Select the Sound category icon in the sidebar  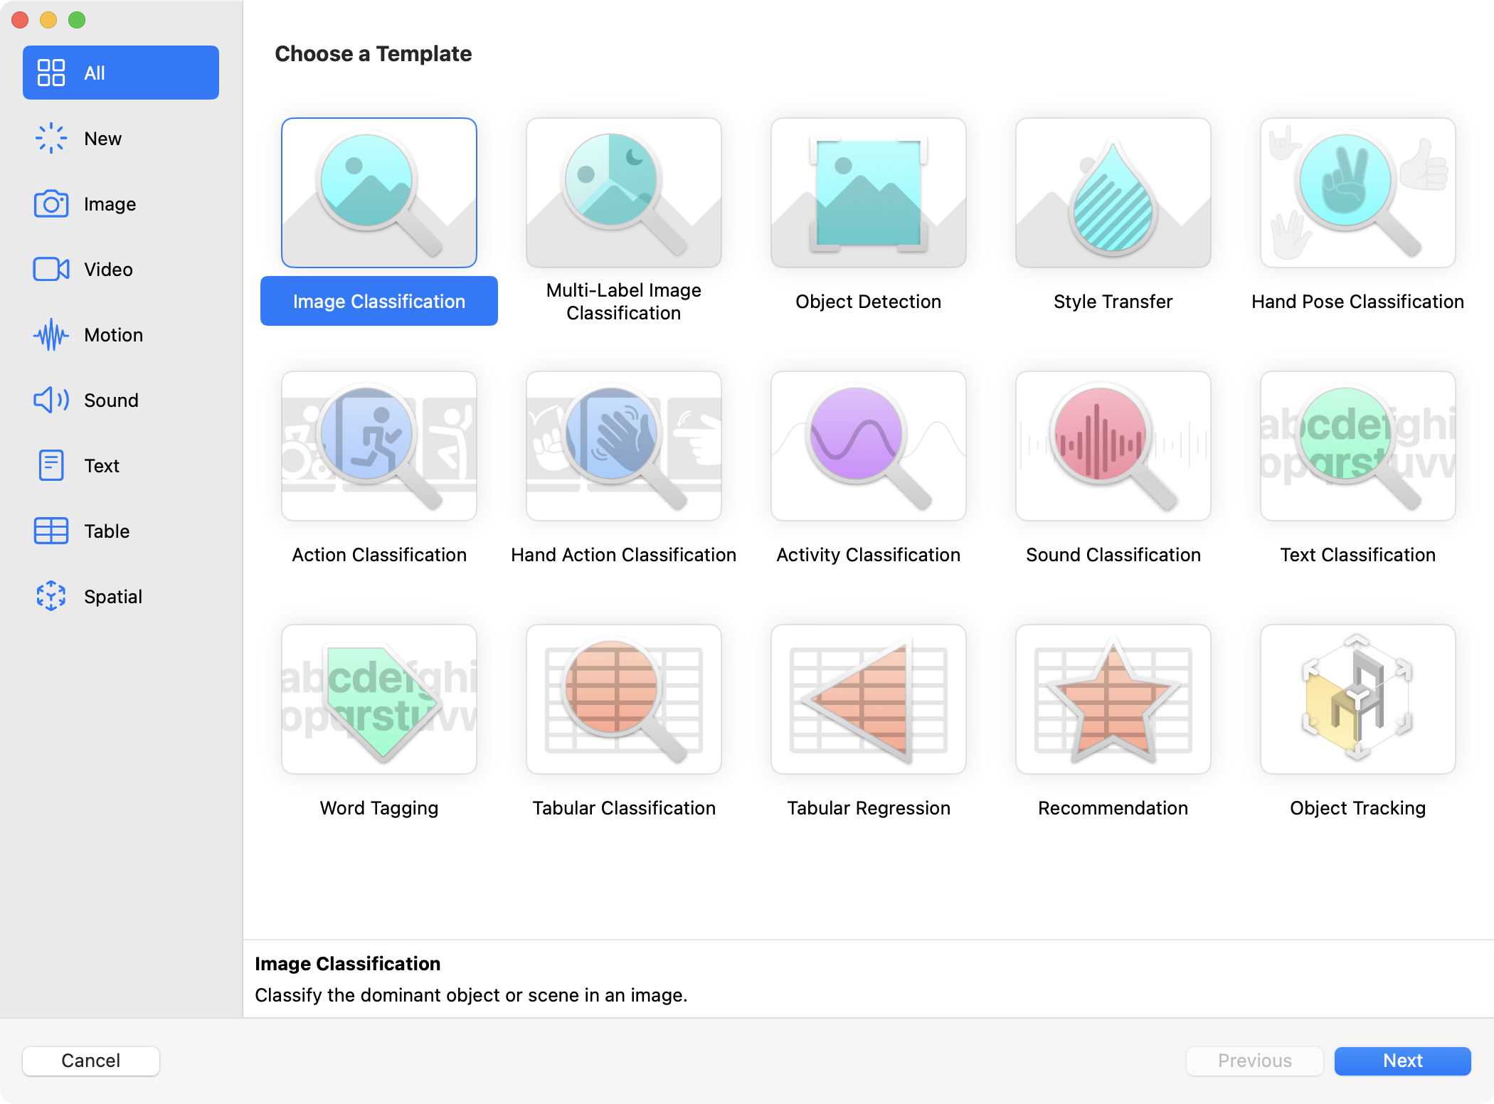coord(51,400)
